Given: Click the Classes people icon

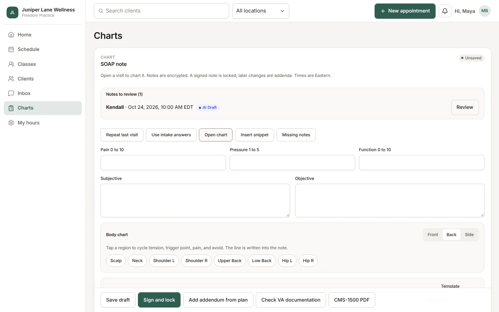Looking at the screenshot, I should tap(11, 64).
